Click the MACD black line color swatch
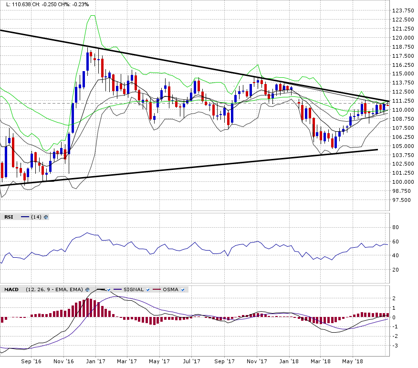The image size is (418, 368). [101, 290]
